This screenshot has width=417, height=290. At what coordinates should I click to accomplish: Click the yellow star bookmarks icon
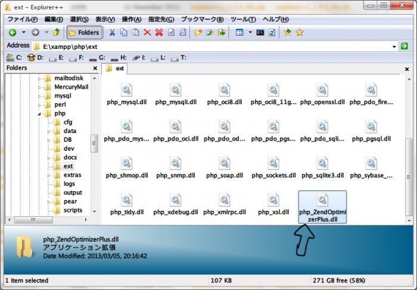pos(299,32)
